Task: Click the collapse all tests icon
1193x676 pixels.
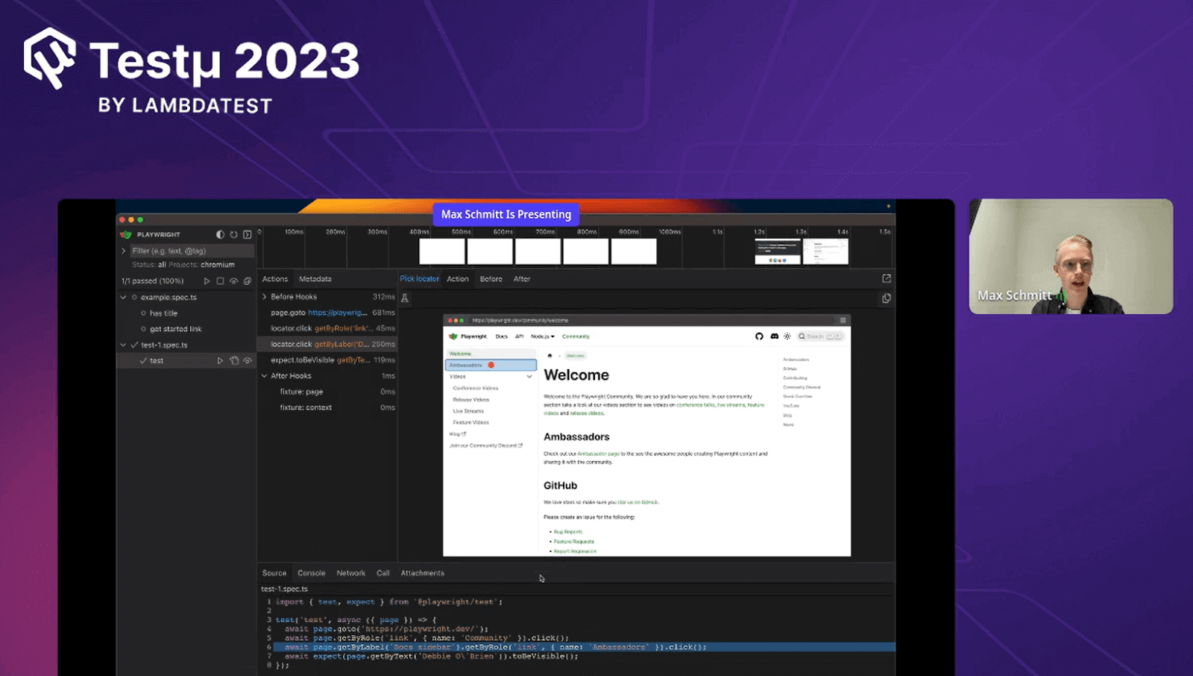Action: tap(248, 281)
